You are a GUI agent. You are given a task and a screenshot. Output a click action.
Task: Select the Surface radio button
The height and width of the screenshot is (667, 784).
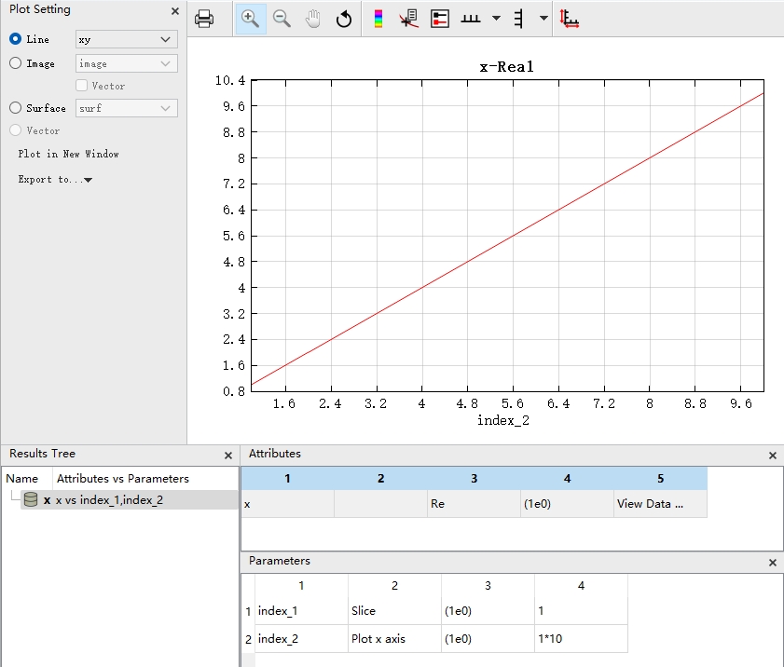click(16, 108)
